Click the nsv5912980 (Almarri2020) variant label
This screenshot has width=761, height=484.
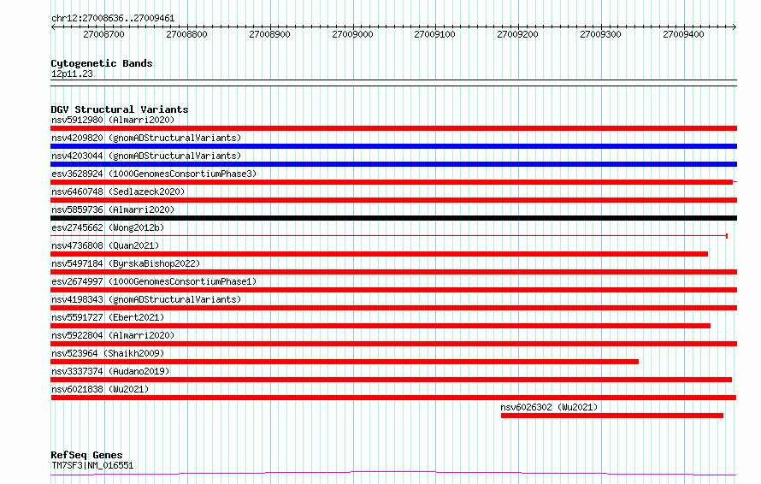pyautogui.click(x=113, y=120)
